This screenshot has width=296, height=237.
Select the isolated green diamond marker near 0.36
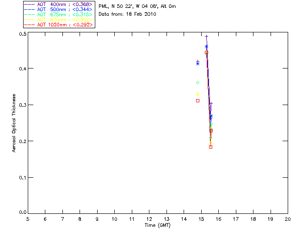coord(197,82)
